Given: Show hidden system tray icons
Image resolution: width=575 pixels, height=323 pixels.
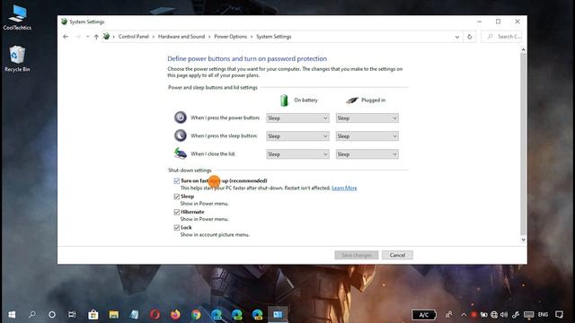Looking at the screenshot, I should [x=464, y=315].
